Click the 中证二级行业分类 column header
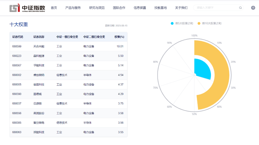This screenshot has height=145, width=259. 94,37
